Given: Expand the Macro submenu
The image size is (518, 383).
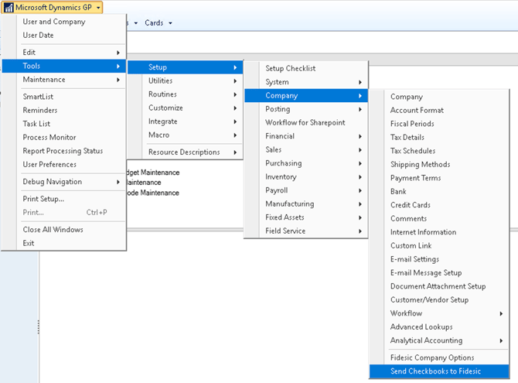Looking at the screenshot, I should pyautogui.click(x=185, y=135).
